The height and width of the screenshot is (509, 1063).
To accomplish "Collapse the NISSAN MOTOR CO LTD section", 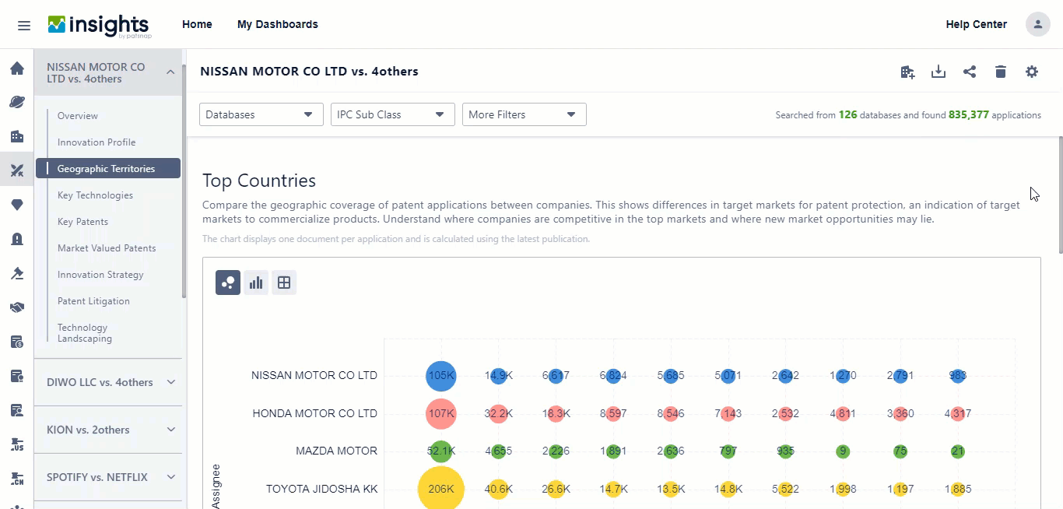I will (170, 72).
